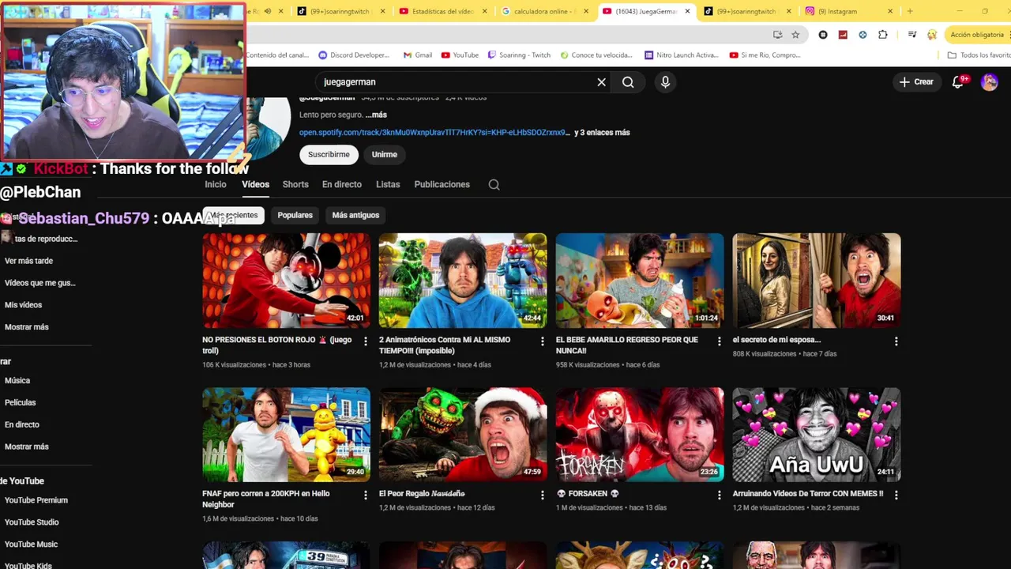This screenshot has height=569, width=1011.
Task: Open the Listas channel tab
Action: coord(388,184)
